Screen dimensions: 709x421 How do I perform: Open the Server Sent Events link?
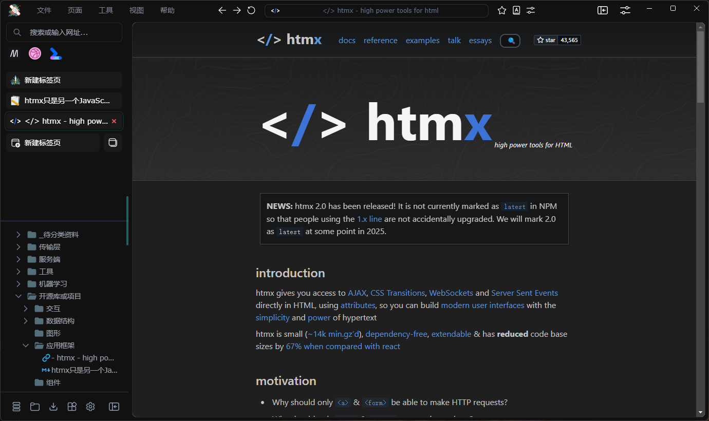coord(525,293)
